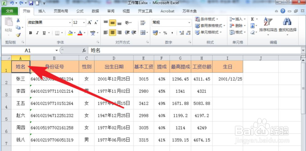Click the Save icon in Quick Access Toolbar
The width and height of the screenshot is (306, 151).
pos(31,3)
